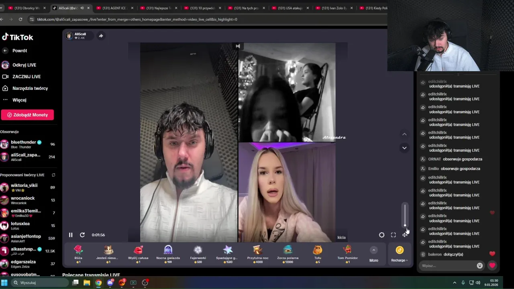Go to the next live with down chevron
The width and height of the screenshot is (514, 289).
point(404,148)
